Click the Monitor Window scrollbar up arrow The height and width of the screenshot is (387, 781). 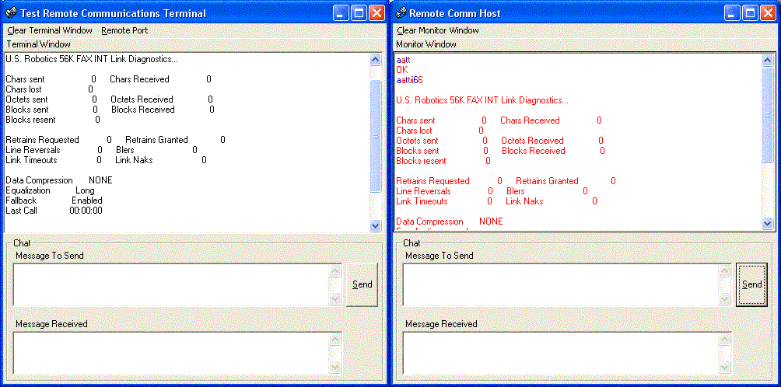tap(768, 60)
